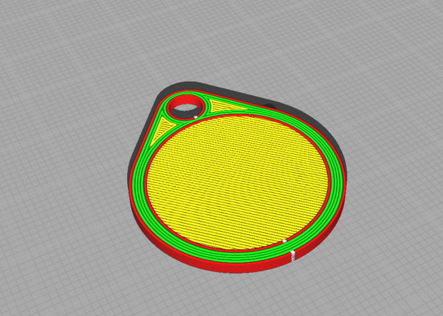The image size is (443, 316).
Task: Click the white seam marker on outer red wall
Action: (293, 255)
